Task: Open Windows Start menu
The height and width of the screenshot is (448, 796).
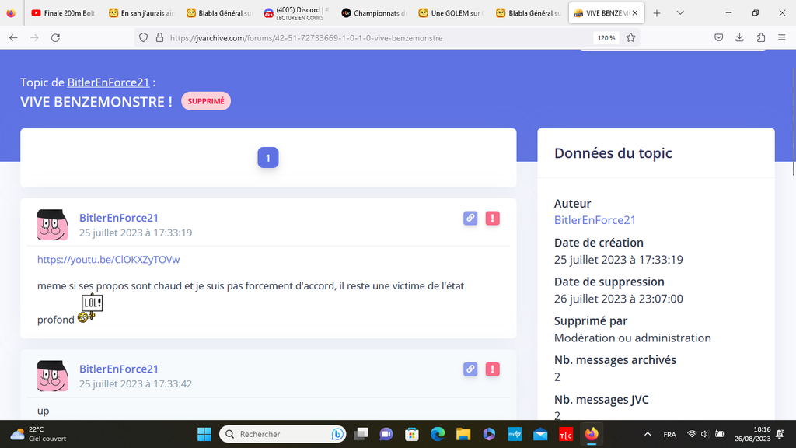Action: coord(204,434)
